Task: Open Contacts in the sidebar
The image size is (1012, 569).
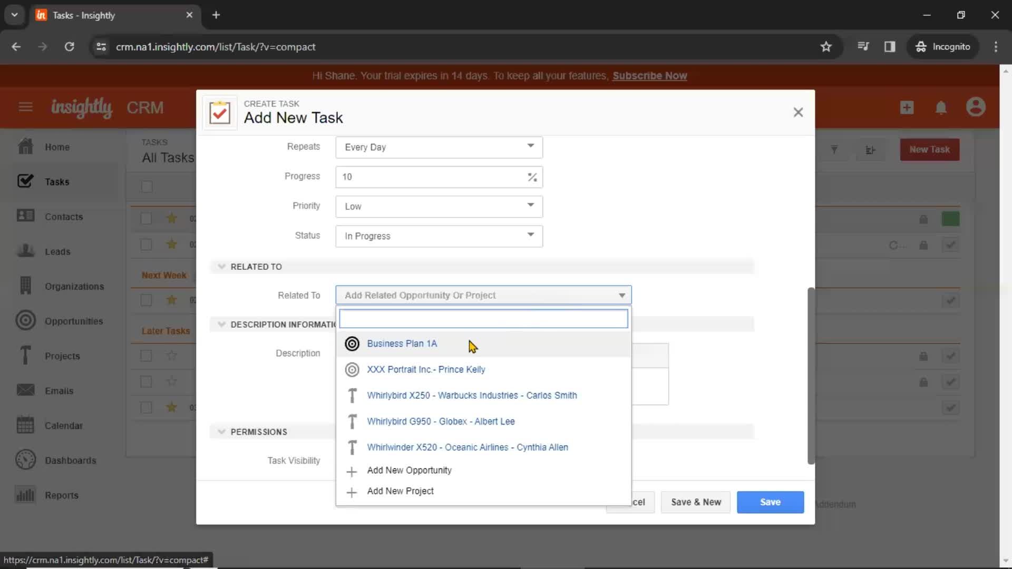Action: point(50,217)
